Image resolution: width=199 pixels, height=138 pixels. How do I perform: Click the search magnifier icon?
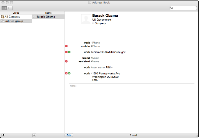(x=172, y=8)
